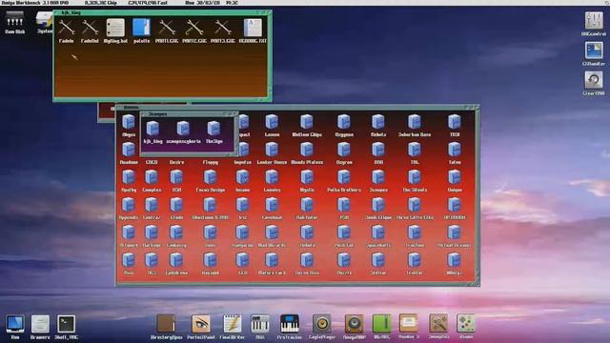Open the The Silents drawer
This screenshot has height=343, width=610.
point(415,177)
